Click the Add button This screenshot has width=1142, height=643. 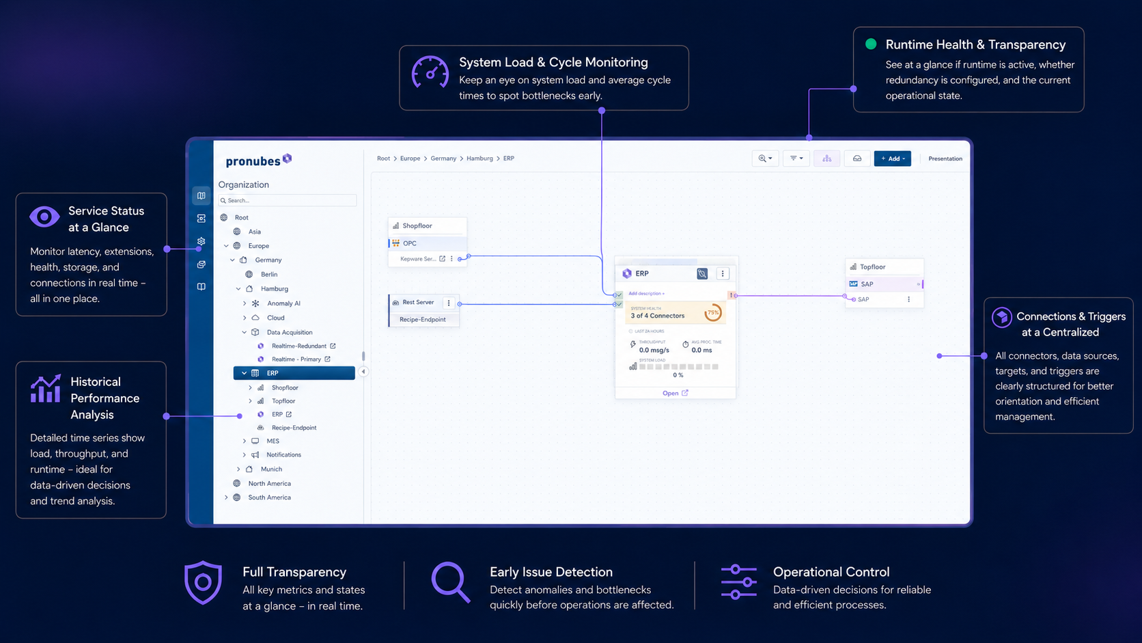(893, 159)
